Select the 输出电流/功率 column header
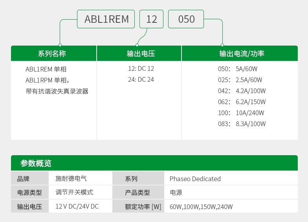Image resolution: width=308 pixels, height=222 pixels. pos(240,53)
